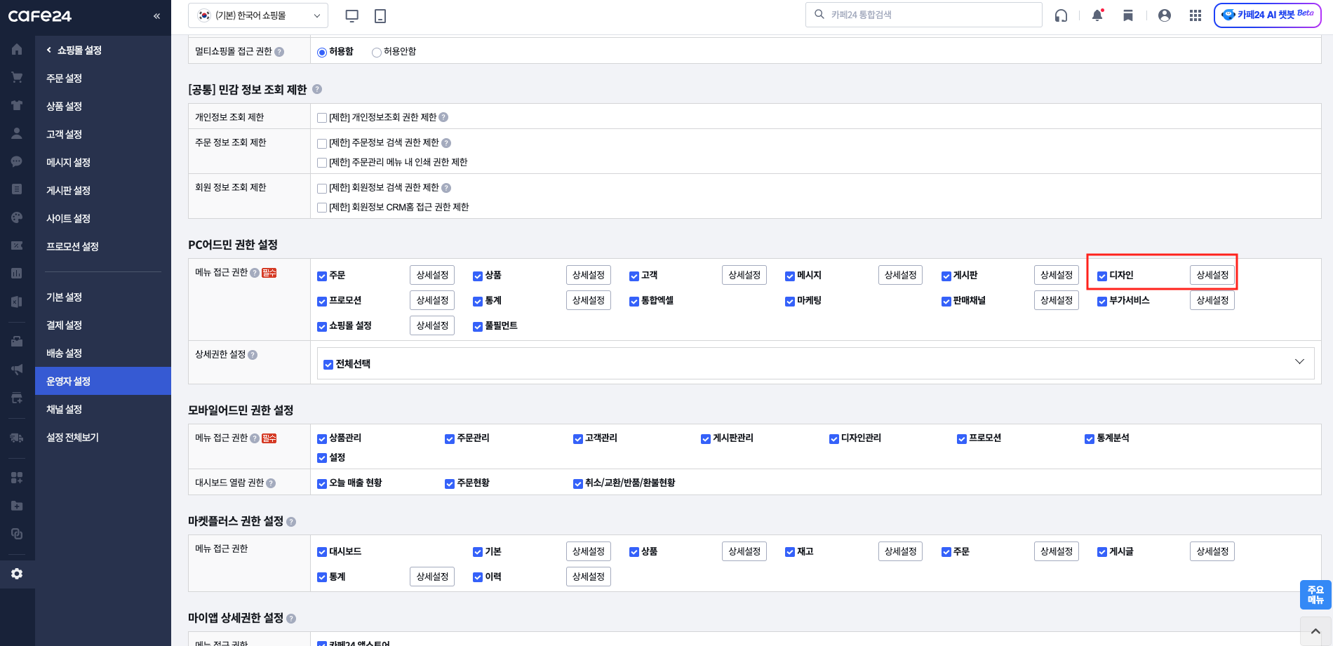Image resolution: width=1333 pixels, height=646 pixels.
Task: Check 주문정보 검색 권한 제한 checkbox
Action: (322, 143)
